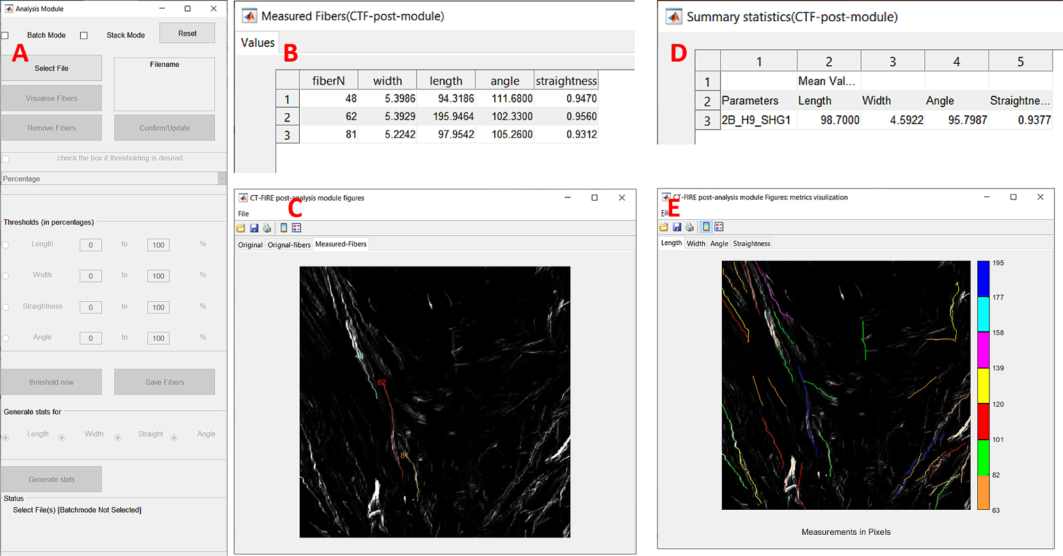Click the Filename list box
The width and height of the screenshot is (1063, 556).
pos(165,84)
